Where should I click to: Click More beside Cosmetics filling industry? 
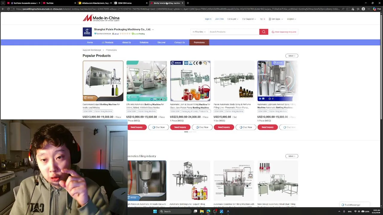292,156
